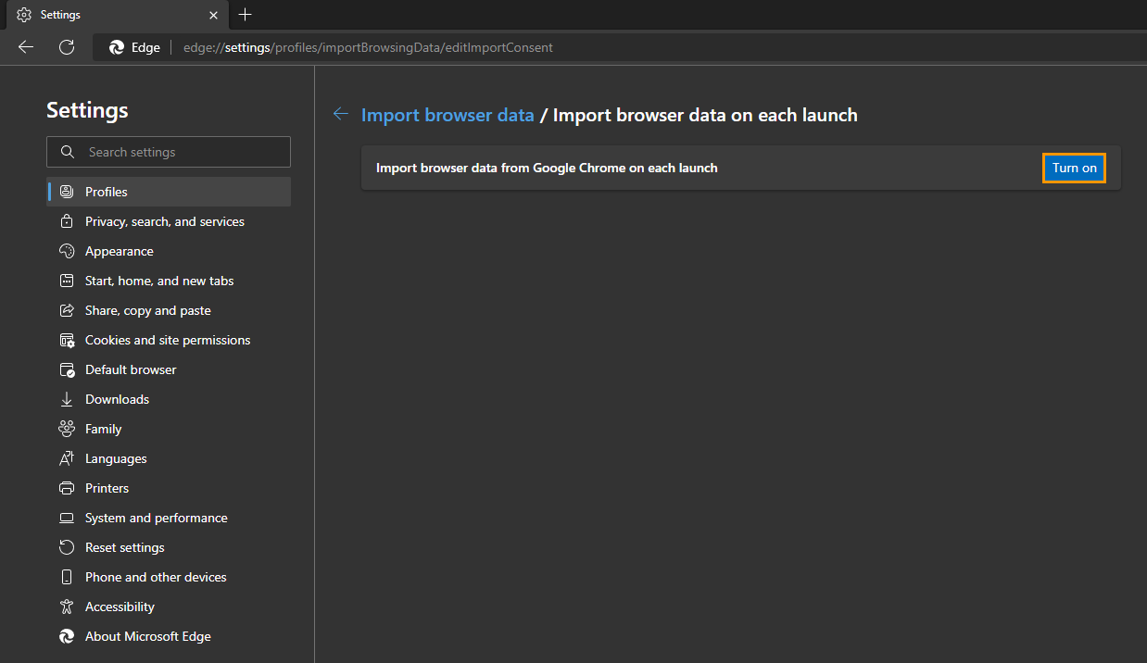Click the Cookies and site permissions icon
Viewport: 1147px width, 663px height.
click(x=67, y=340)
